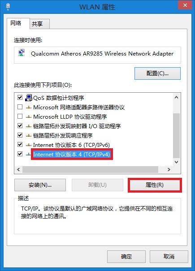The height and width of the screenshot is (271, 195).
Task: Click the icon of 链路层拓扑发现响应程序
Action: pos(29,136)
